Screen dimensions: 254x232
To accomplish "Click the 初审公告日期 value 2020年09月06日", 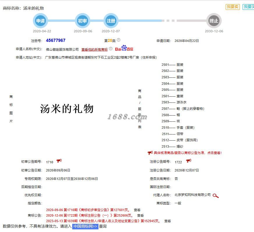I will (58, 170).
